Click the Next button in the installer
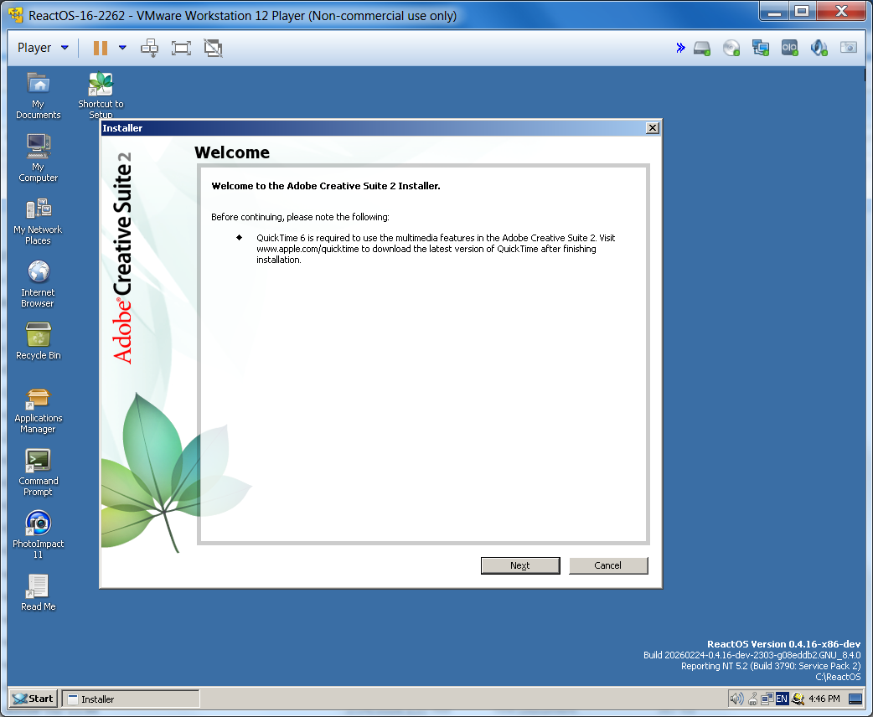The image size is (873, 717). [x=519, y=565]
